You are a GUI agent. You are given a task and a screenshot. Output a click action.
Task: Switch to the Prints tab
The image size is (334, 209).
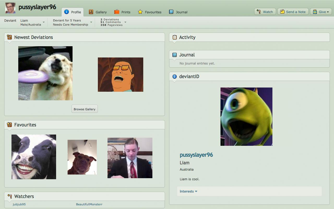tap(122, 12)
